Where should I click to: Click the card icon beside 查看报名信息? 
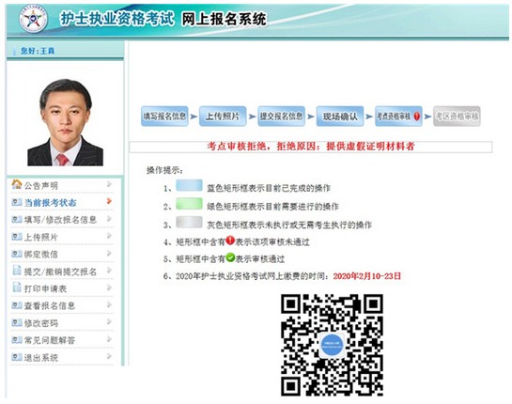pyautogui.click(x=17, y=305)
